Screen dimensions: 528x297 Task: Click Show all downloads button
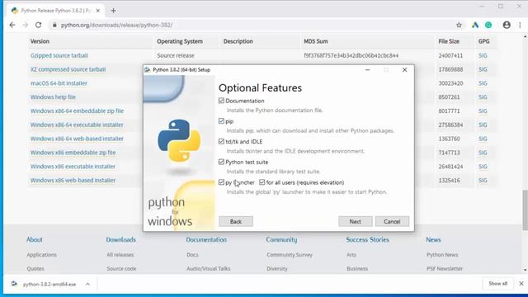pos(498,284)
